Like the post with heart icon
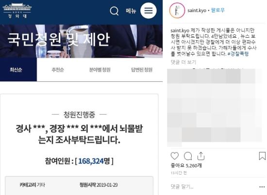This screenshot has height=195, width=267. [175, 156]
